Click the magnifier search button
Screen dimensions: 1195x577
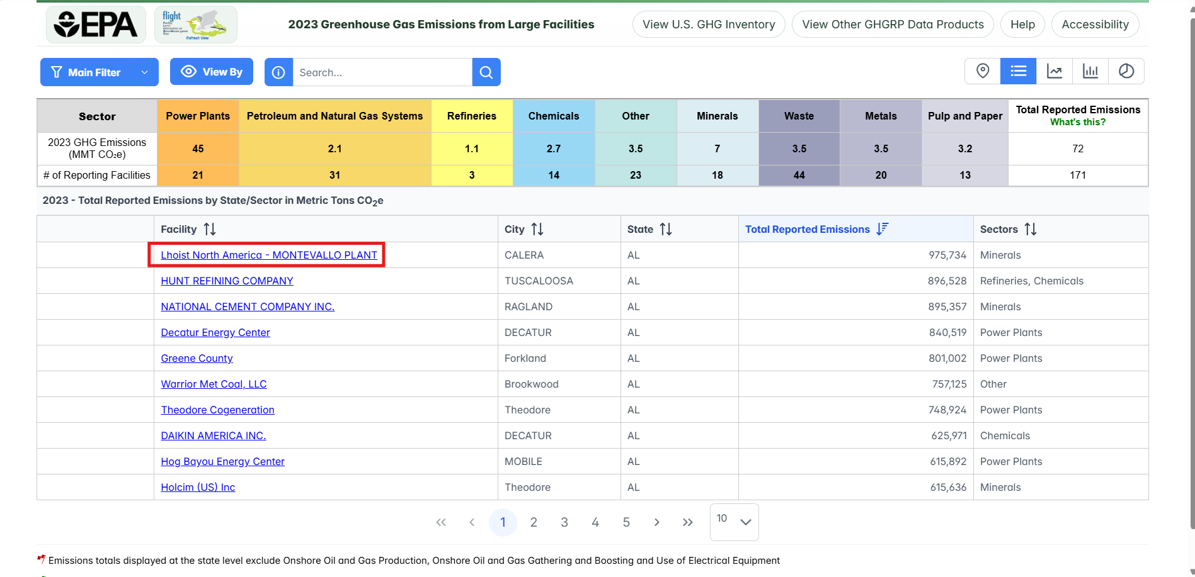(486, 72)
